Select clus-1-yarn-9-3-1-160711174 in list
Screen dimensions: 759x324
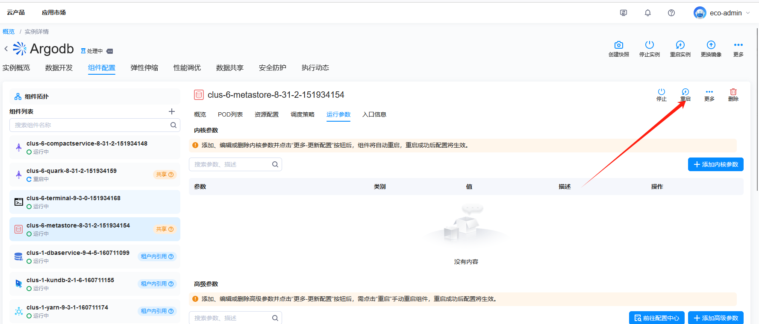(95, 311)
